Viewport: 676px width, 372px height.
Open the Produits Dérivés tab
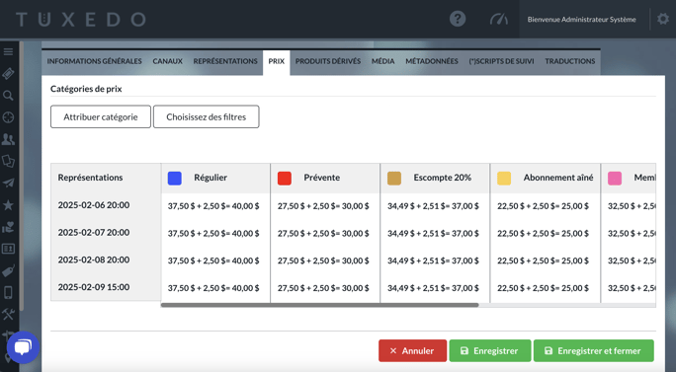328,61
